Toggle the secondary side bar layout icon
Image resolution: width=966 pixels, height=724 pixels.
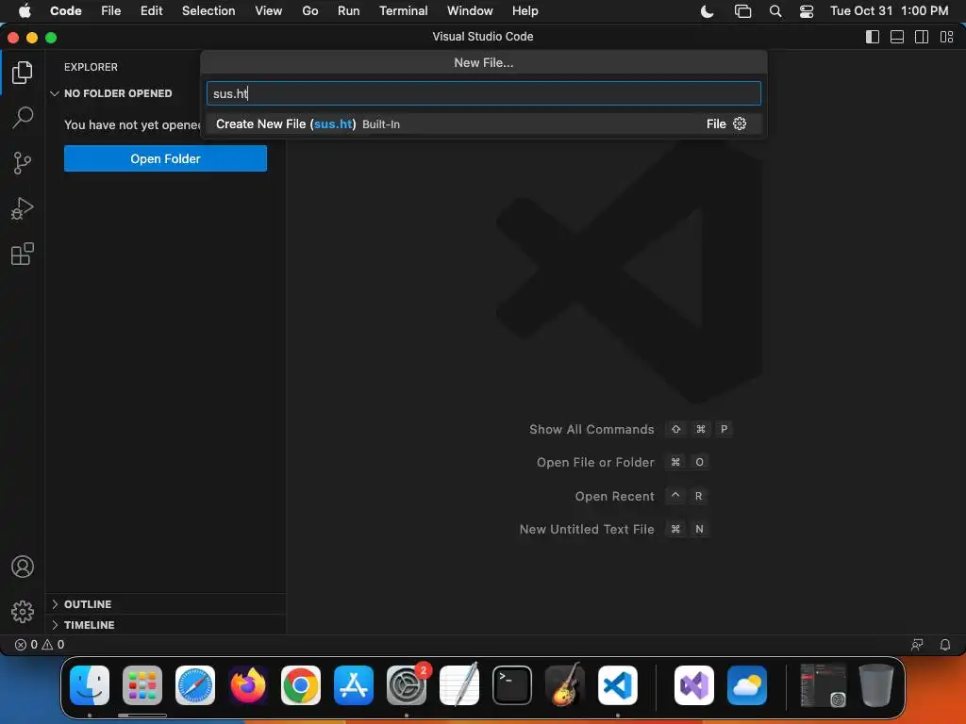[x=922, y=37]
